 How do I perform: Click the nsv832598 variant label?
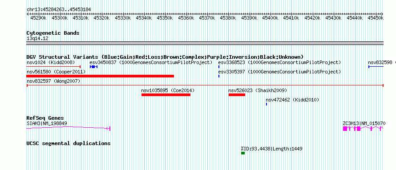(x=380, y=62)
